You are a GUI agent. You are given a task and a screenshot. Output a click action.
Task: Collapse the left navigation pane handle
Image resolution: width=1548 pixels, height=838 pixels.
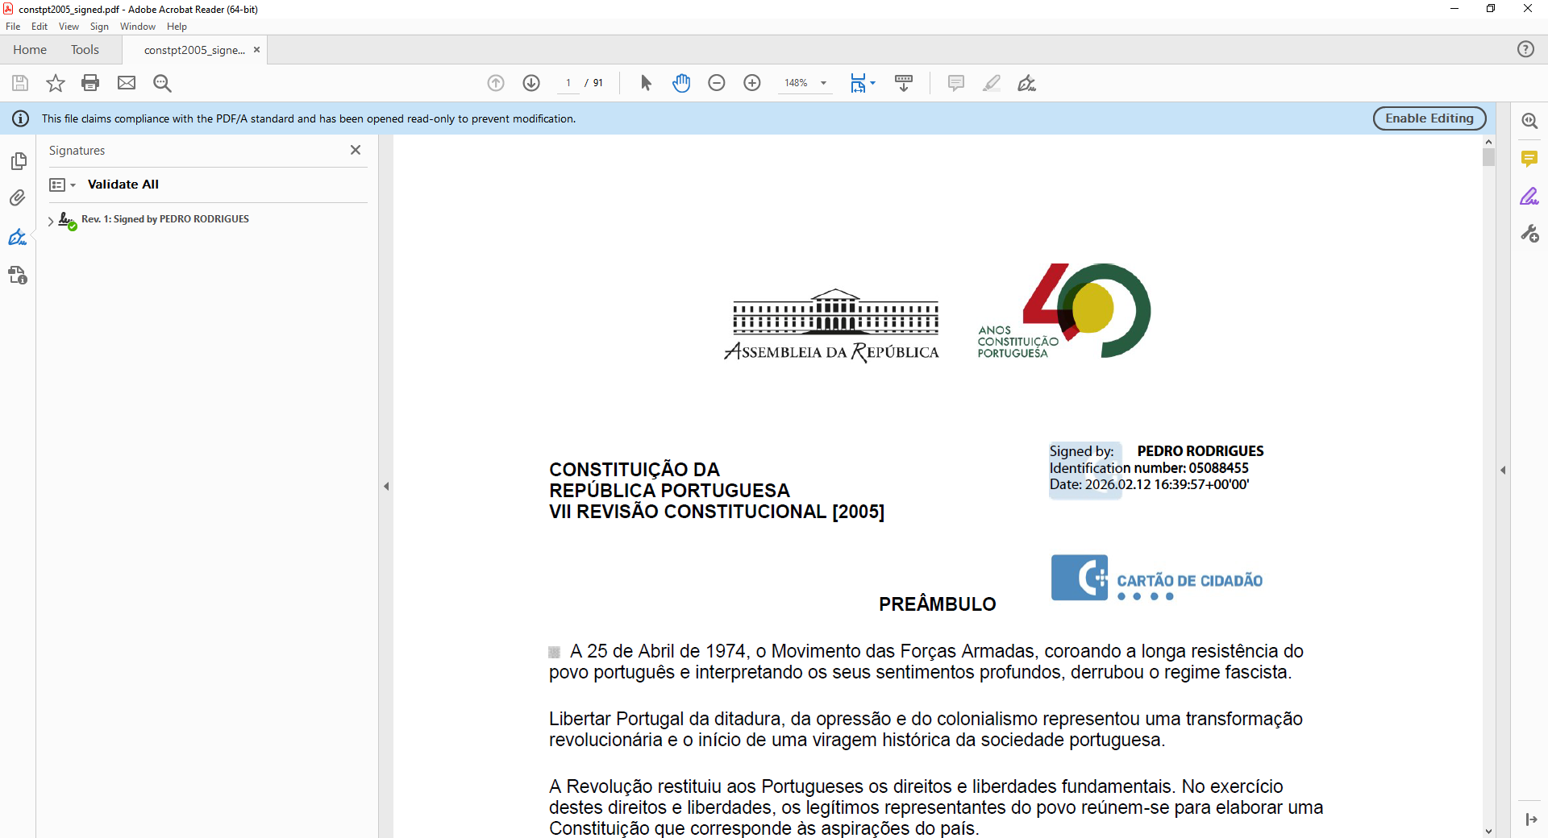[386, 487]
